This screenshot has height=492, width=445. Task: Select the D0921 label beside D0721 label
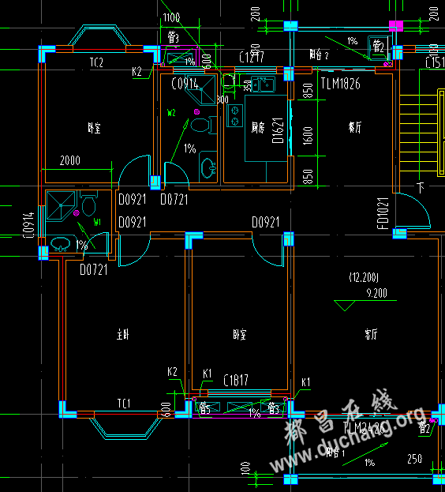coord(133,199)
